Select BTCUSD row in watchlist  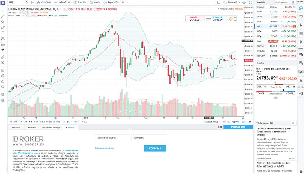pyautogui.click(x=276, y=51)
